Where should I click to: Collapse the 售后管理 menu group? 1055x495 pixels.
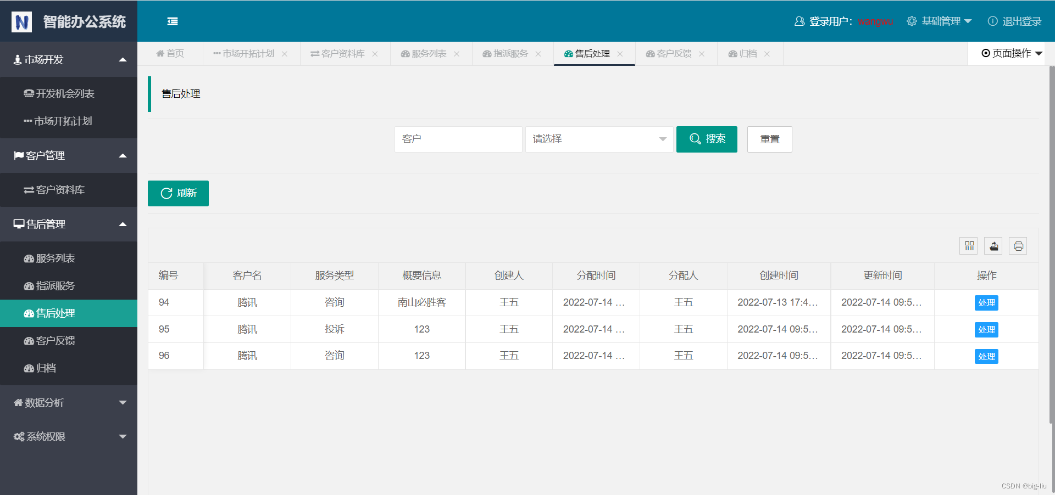(69, 224)
